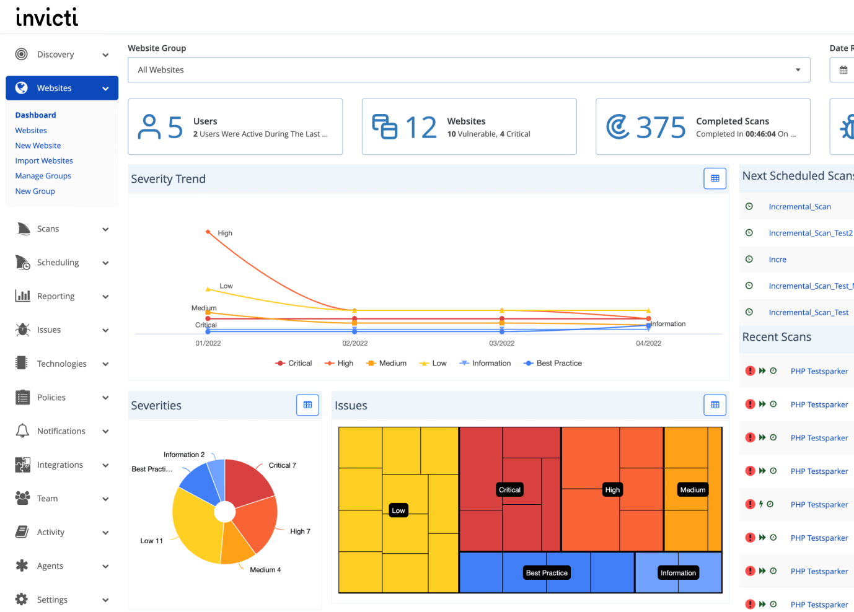Click the Completed Scans swirl icon
The height and width of the screenshot is (612, 854).
618,126
